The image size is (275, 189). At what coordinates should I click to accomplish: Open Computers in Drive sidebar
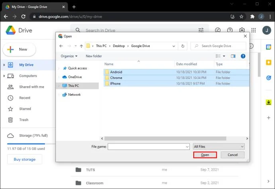pos(28,76)
